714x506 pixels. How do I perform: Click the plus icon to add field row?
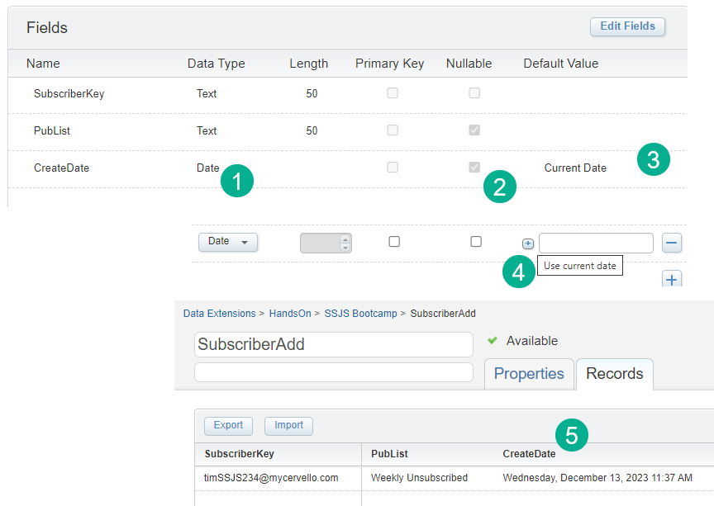pos(672,280)
